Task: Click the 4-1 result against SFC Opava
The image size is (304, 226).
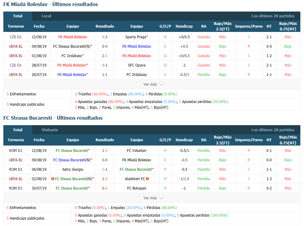Action: (x=105, y=65)
